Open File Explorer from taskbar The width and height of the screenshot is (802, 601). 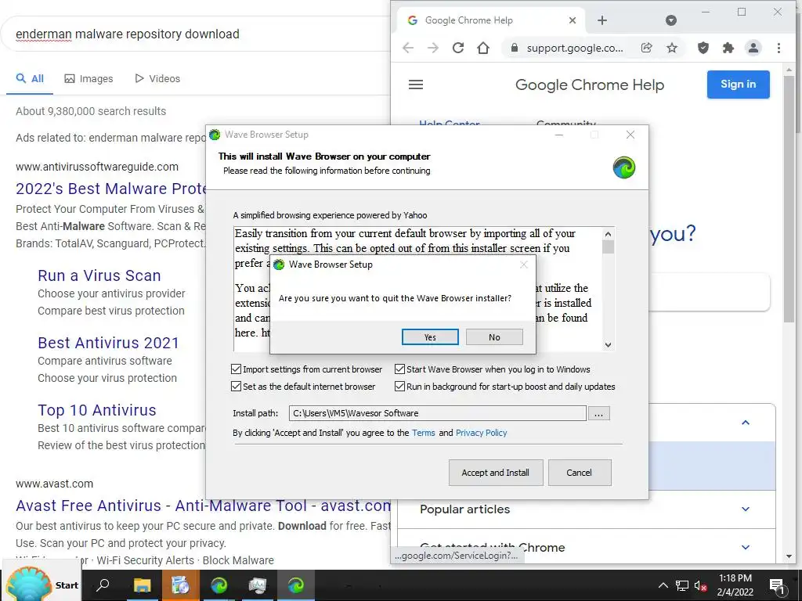pos(142,585)
